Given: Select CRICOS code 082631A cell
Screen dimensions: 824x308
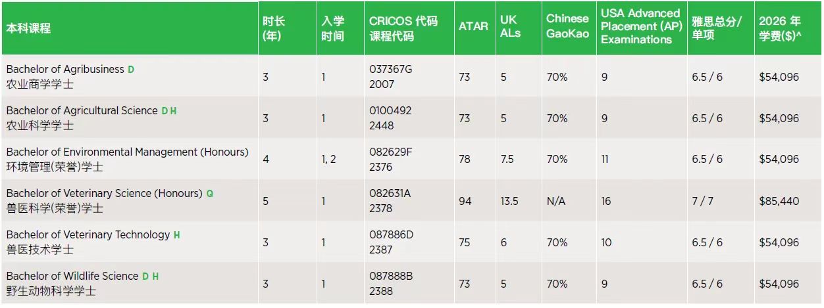Looking at the screenshot, I should 390,194.
